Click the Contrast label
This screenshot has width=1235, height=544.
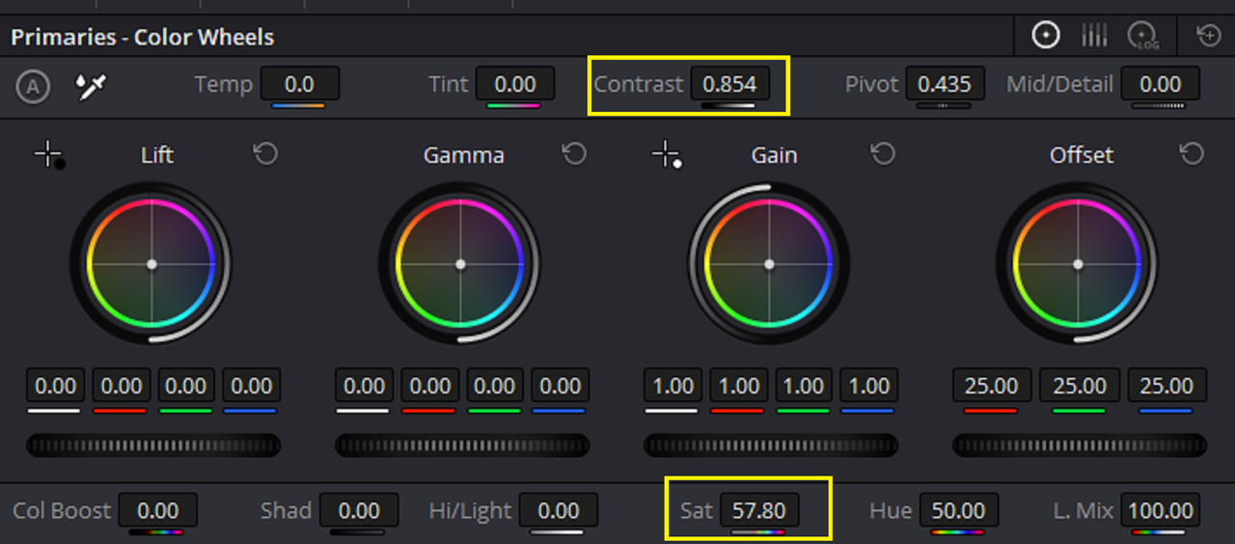[x=639, y=84]
